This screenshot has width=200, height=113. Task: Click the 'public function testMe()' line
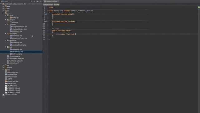[62, 30]
